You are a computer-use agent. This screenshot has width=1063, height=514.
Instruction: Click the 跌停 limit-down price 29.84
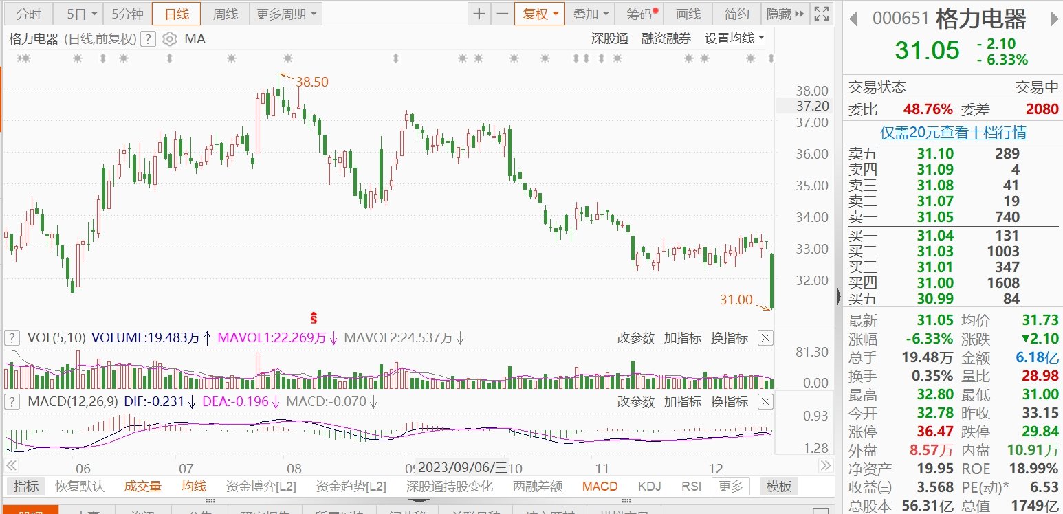coord(1039,432)
